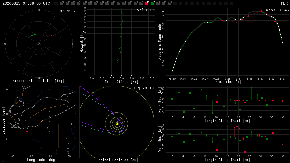Click the red cross marker for station 16 on map
This screenshot has width=290, height=163.
click(x=27, y=131)
